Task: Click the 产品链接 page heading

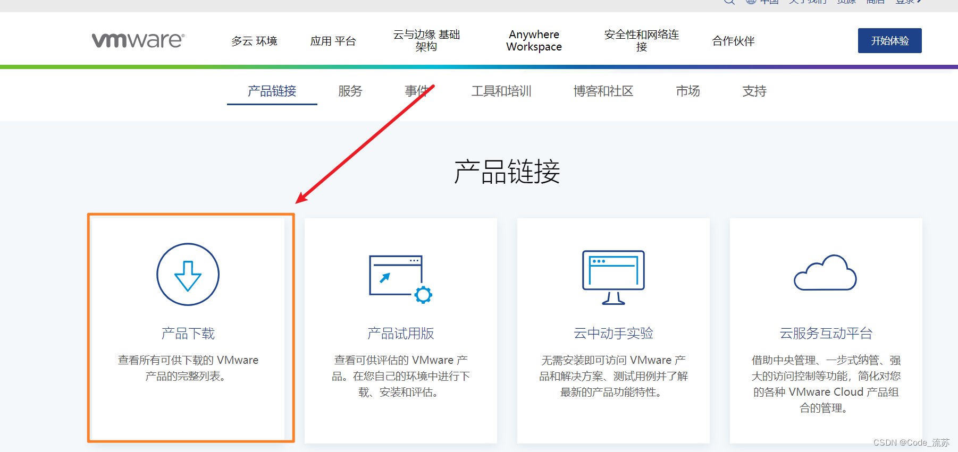Action: click(x=507, y=172)
